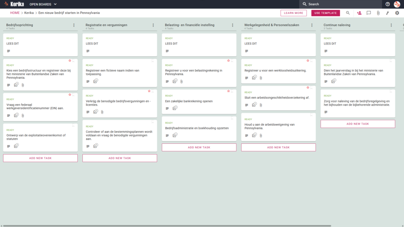404x227 pixels.
Task: Open the Houd u aan de arbeidswetgeving card
Action: tap(279, 127)
